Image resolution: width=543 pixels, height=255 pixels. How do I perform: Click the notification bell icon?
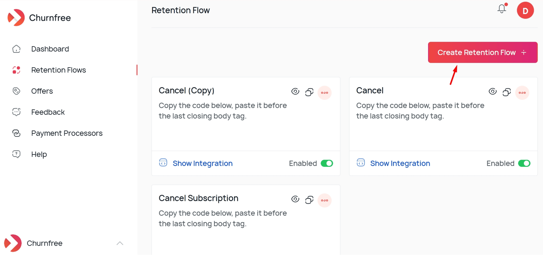point(501,9)
